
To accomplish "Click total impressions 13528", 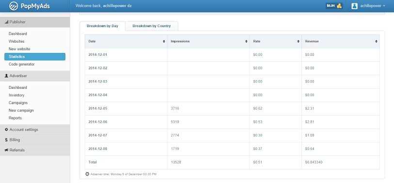I will 176,162.
